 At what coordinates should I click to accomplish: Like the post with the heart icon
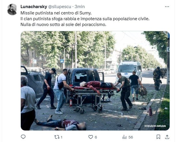click(91, 137)
